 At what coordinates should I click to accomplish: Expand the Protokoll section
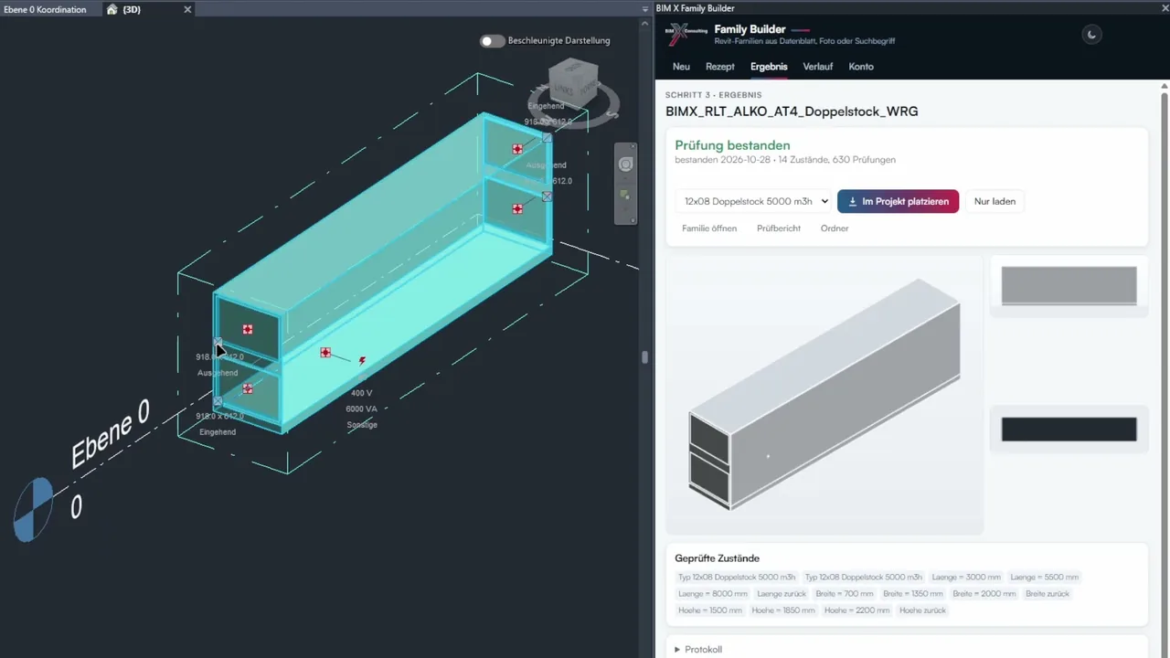point(698,649)
